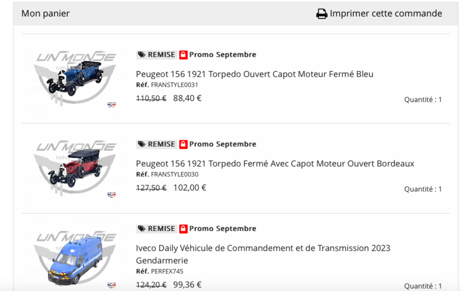The height and width of the screenshot is (291, 462).
Task: Click 'Imprimer cette commande' link
Action: pos(386,14)
